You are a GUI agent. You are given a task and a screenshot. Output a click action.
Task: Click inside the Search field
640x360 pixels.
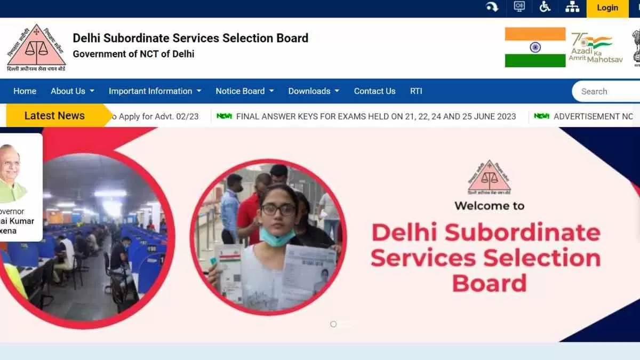point(608,91)
